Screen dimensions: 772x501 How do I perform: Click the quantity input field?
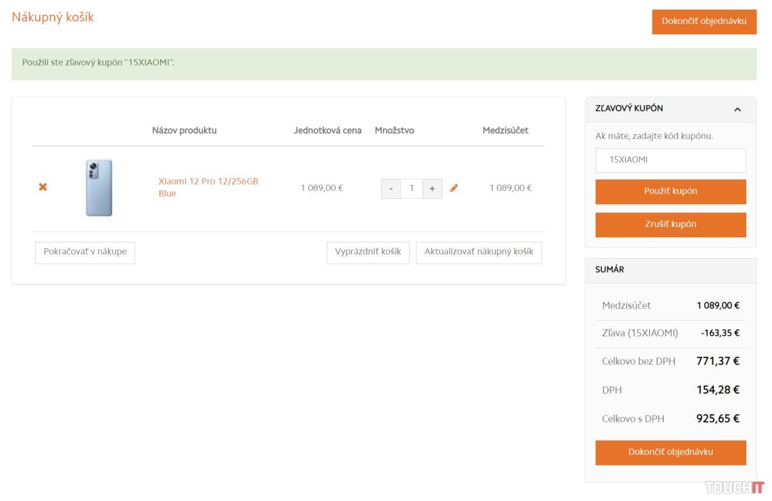tap(411, 188)
